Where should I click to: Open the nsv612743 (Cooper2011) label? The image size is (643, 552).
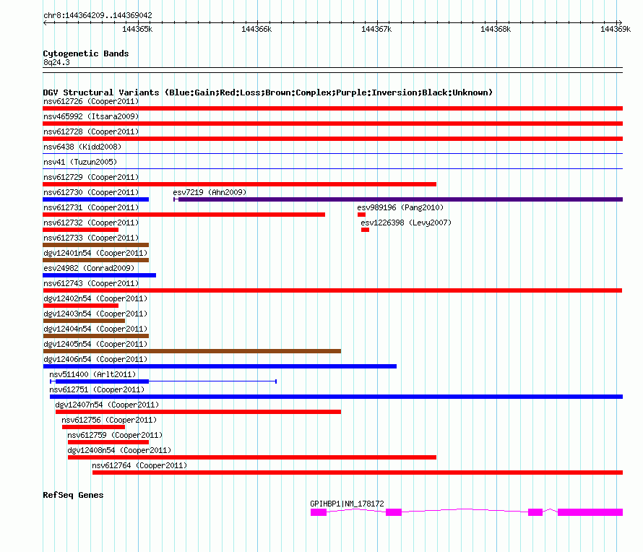91,283
